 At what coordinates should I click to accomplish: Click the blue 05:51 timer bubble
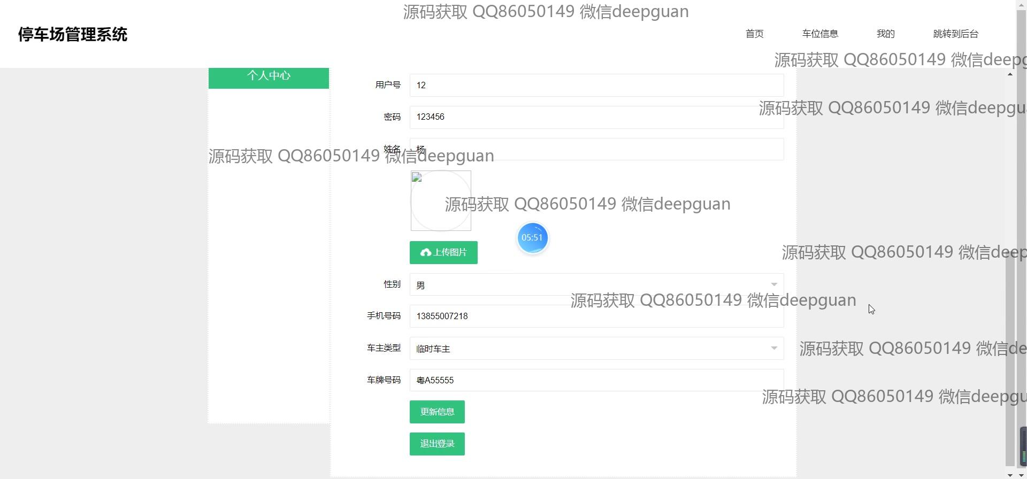[532, 238]
